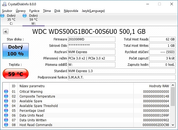The width and height of the screenshot is (178, 130).
Task: Click the Firmware field 201000WD
Action: pyautogui.click(x=91, y=39)
